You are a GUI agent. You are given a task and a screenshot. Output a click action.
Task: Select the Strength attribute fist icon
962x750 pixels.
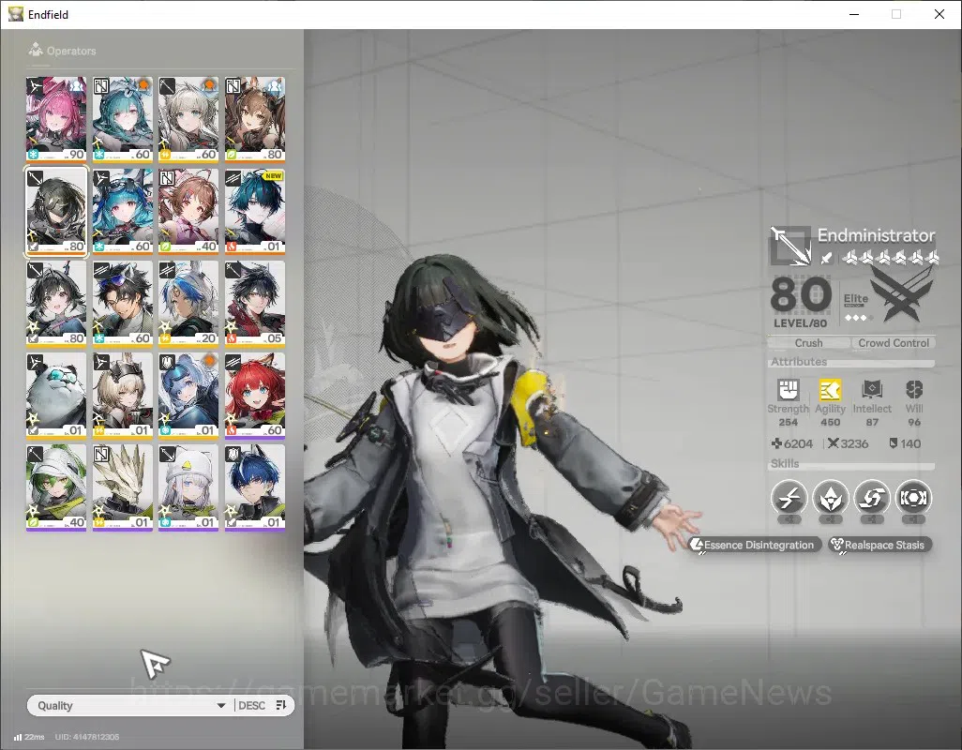[789, 389]
